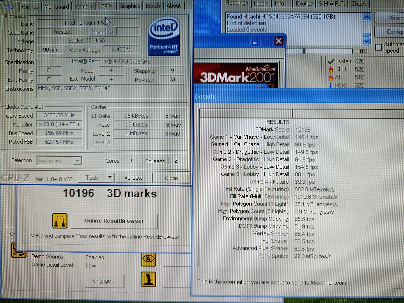Click the 3DMark2001 banner logo
This screenshot has width=404, height=303.
[x=236, y=75]
